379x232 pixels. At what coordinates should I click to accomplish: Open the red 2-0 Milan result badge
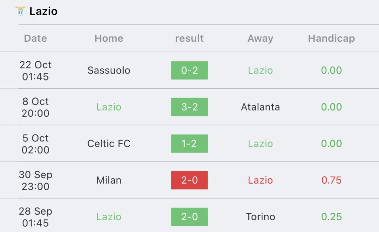tap(189, 180)
